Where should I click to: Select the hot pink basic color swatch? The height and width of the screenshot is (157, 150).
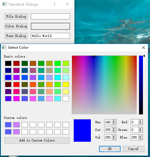pos(16,92)
